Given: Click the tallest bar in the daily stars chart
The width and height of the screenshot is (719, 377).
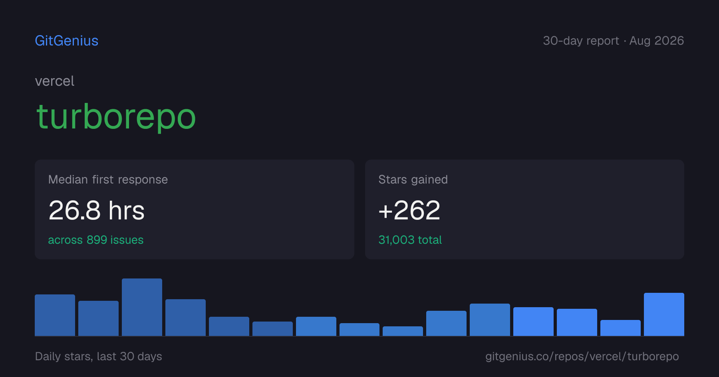Looking at the screenshot, I should [142, 307].
